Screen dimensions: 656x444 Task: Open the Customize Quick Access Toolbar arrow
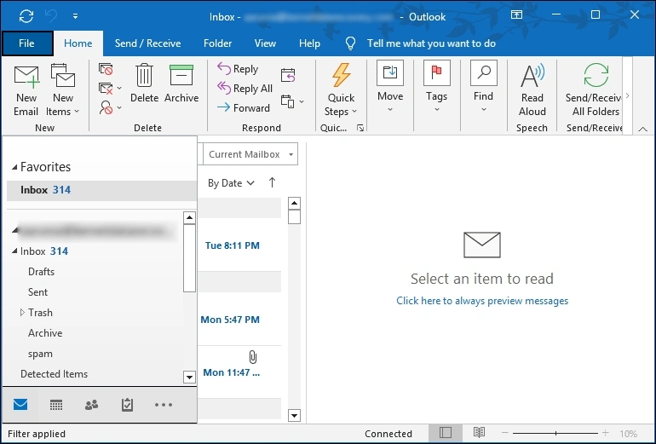click(75, 16)
